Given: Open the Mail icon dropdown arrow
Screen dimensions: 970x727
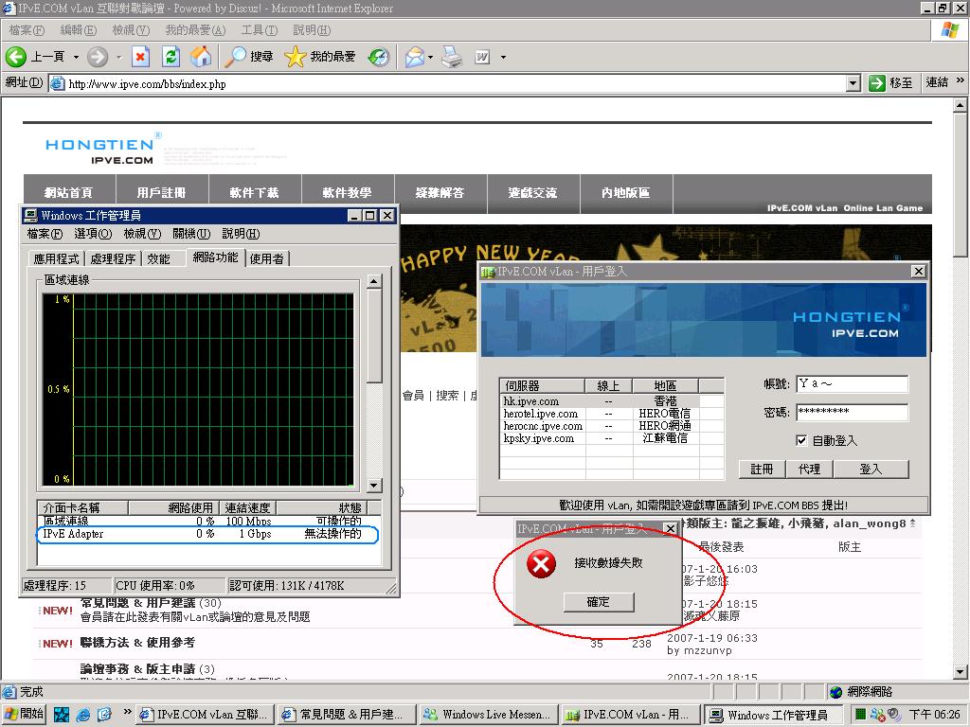Looking at the screenshot, I should click(x=431, y=58).
